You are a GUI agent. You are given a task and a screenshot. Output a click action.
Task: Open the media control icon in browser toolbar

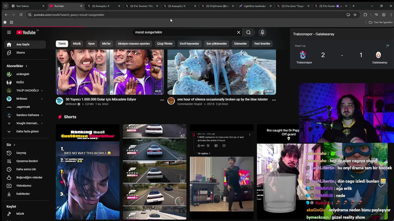click(x=376, y=15)
